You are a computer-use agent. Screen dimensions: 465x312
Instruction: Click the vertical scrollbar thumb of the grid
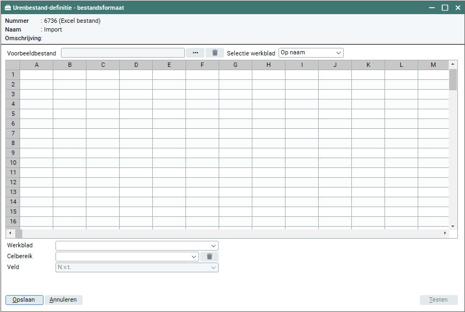coord(452,79)
